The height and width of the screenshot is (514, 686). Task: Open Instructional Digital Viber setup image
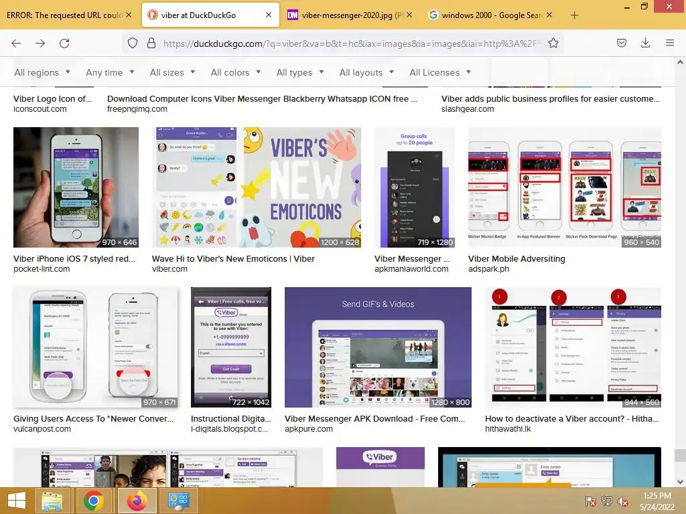tap(231, 347)
